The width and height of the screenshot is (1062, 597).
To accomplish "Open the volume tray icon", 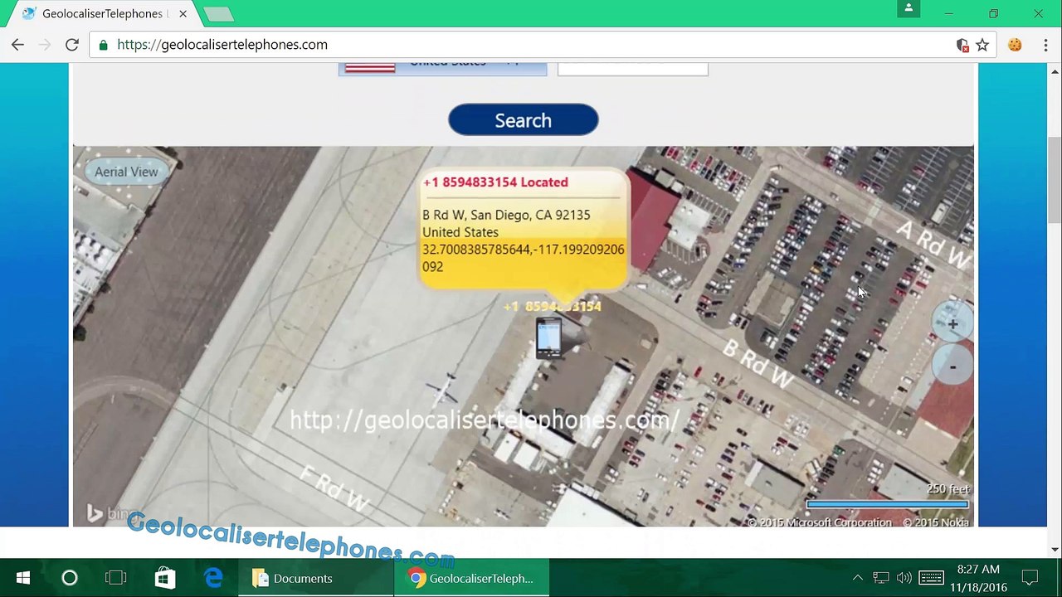I will tap(904, 578).
